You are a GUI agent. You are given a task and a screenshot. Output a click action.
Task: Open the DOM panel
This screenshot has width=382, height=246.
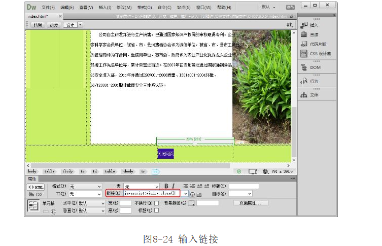pyautogui.click(x=304, y=67)
